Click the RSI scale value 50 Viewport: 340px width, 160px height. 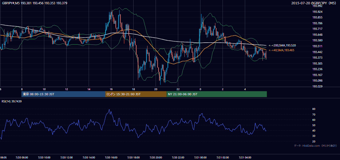pos(314,125)
